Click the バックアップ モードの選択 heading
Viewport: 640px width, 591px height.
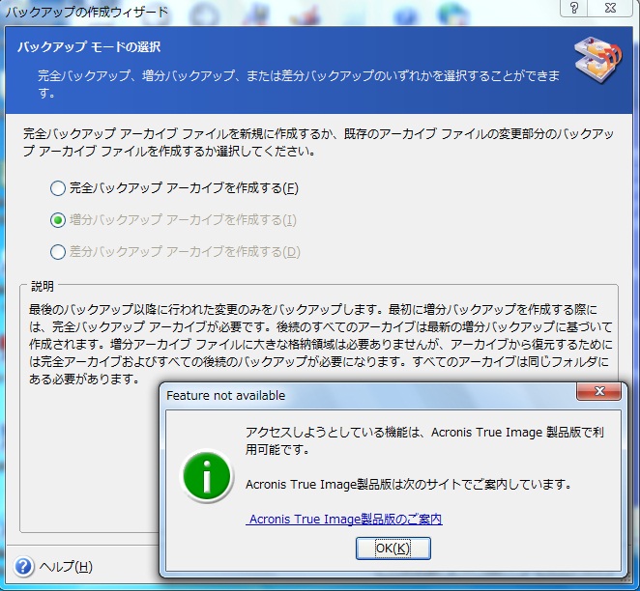[x=89, y=47]
